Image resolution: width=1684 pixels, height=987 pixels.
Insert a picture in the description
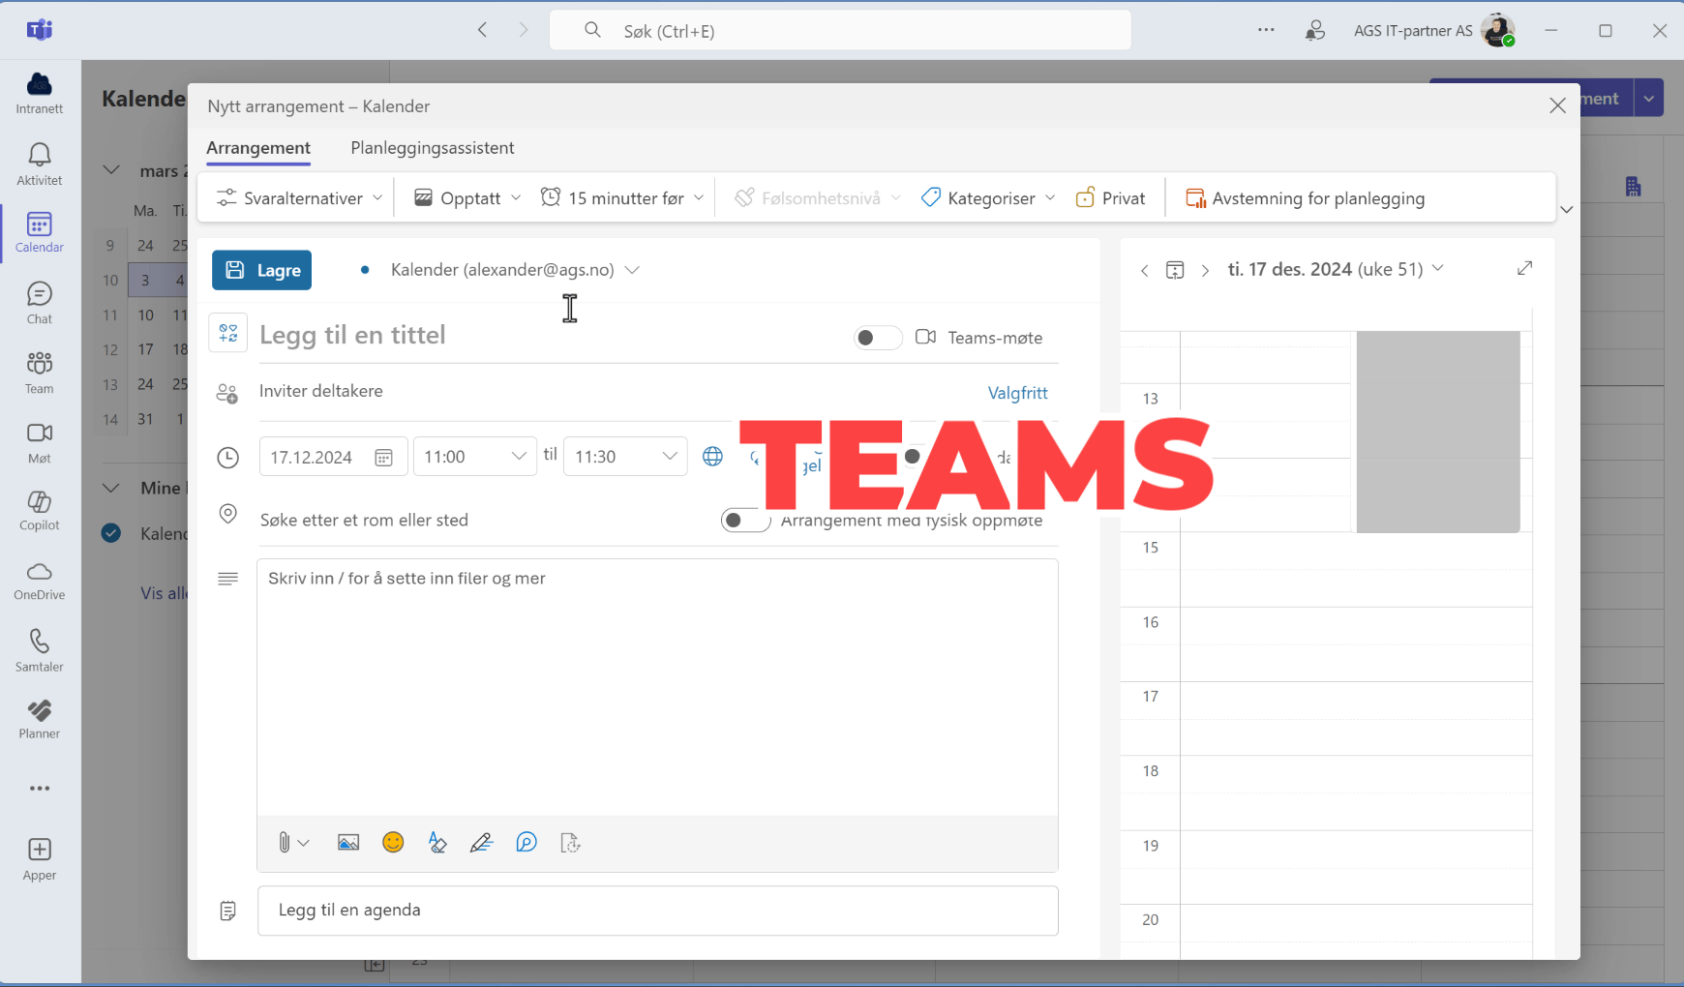pos(348,843)
